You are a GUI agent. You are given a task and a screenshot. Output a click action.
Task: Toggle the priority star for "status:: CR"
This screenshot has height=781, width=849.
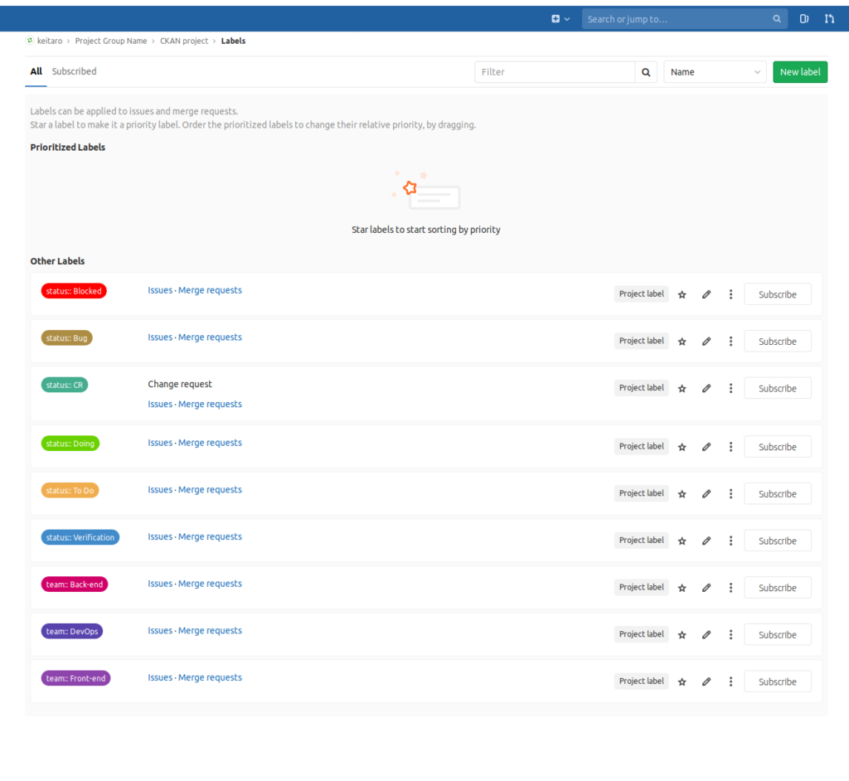point(682,387)
